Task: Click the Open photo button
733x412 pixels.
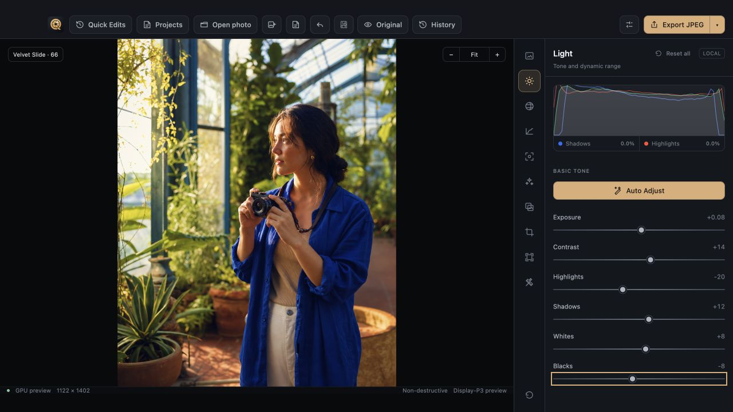Action: [x=226, y=25]
